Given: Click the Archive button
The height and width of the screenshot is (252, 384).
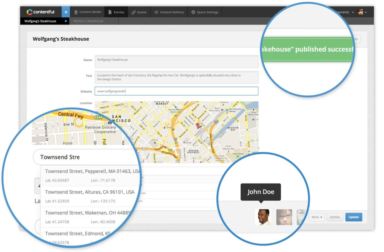Looking at the screenshot, I should 334,217.
